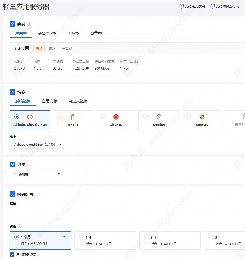Select the Ubuntu radio button
245x259 pixels.
click(102, 117)
